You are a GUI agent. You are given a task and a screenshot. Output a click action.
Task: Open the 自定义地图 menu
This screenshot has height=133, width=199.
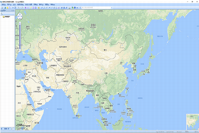tap(29, 5)
